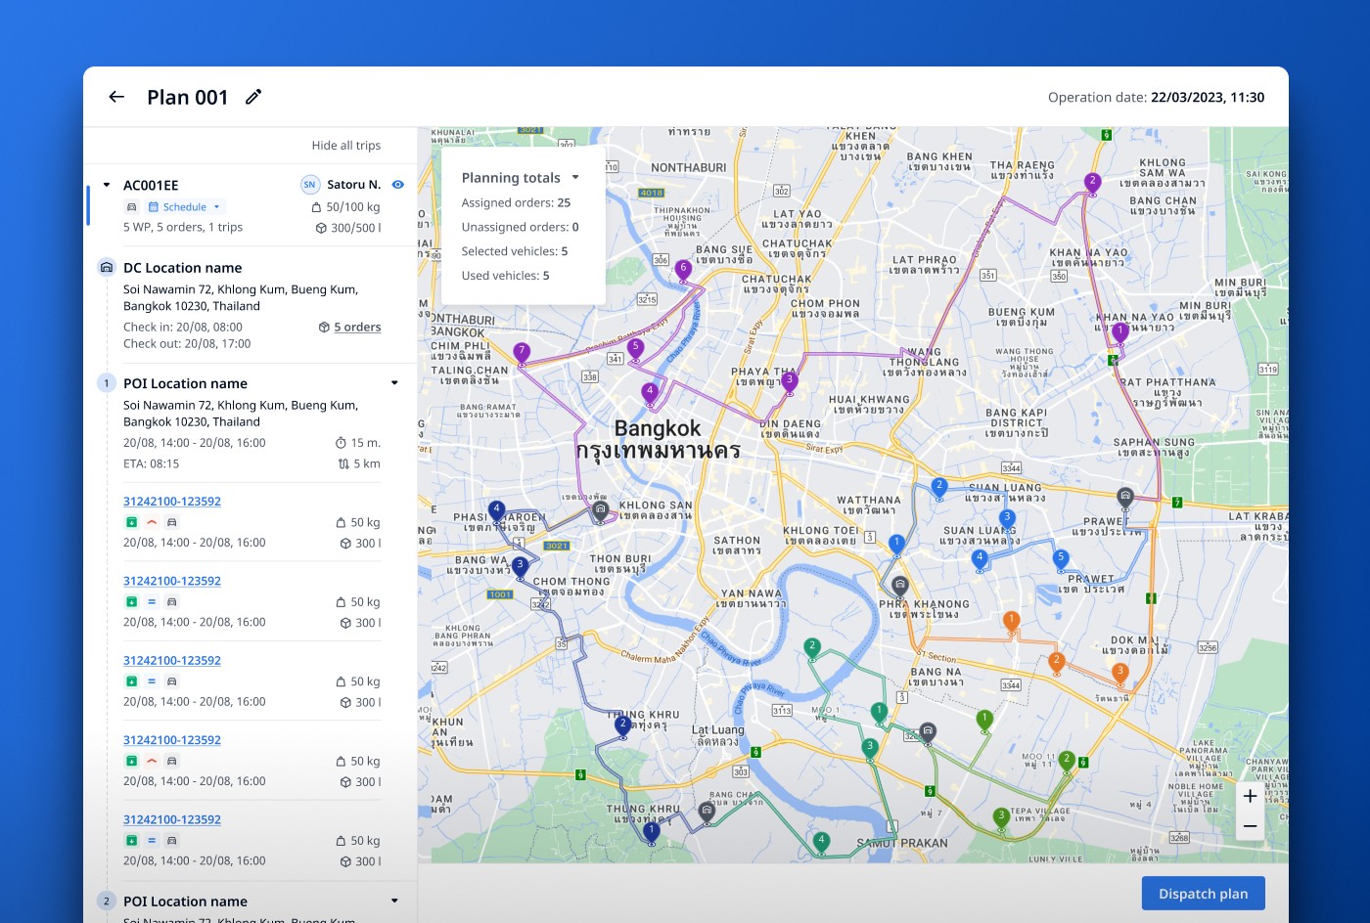Click the Assigned orders: 25 line

516,202
